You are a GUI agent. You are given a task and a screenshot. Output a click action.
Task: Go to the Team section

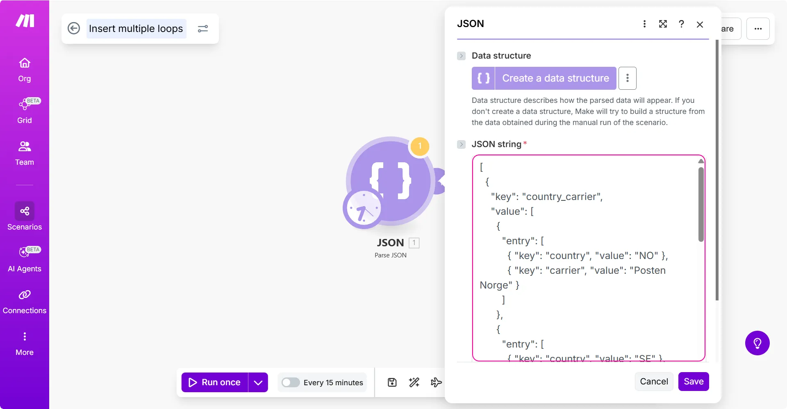point(25,153)
